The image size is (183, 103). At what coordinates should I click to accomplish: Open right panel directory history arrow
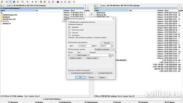coord(182,8)
